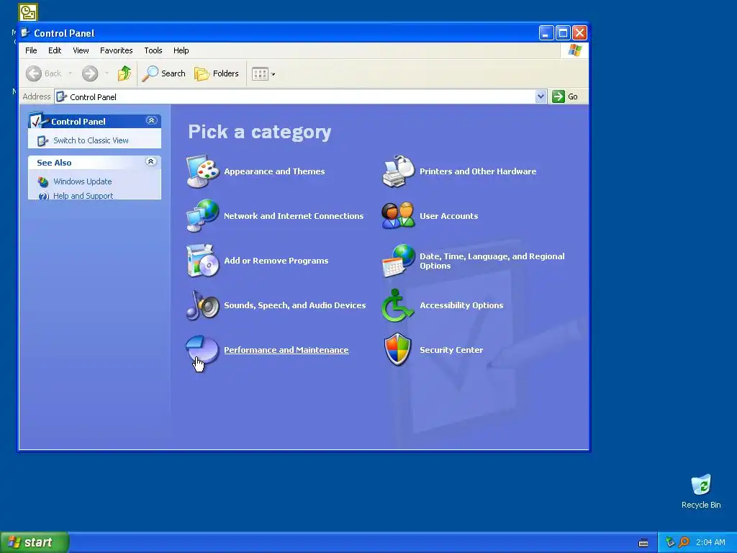Expand the Address bar dropdown
737x553 pixels.
(x=541, y=96)
